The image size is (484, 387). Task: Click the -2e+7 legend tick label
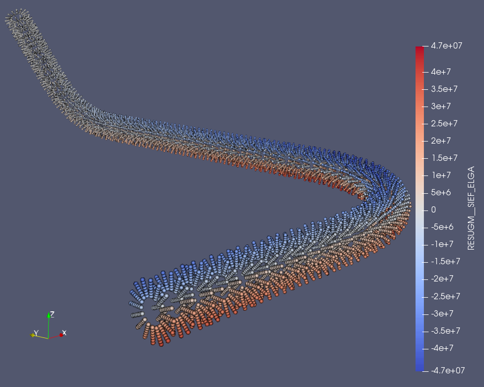pos(443,279)
